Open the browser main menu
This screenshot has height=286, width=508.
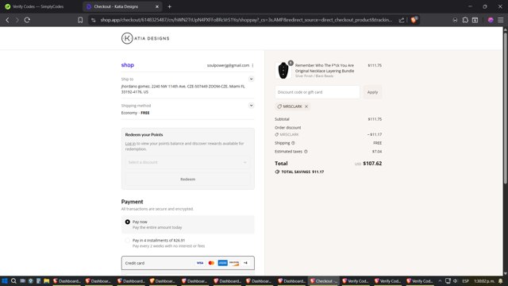click(501, 20)
